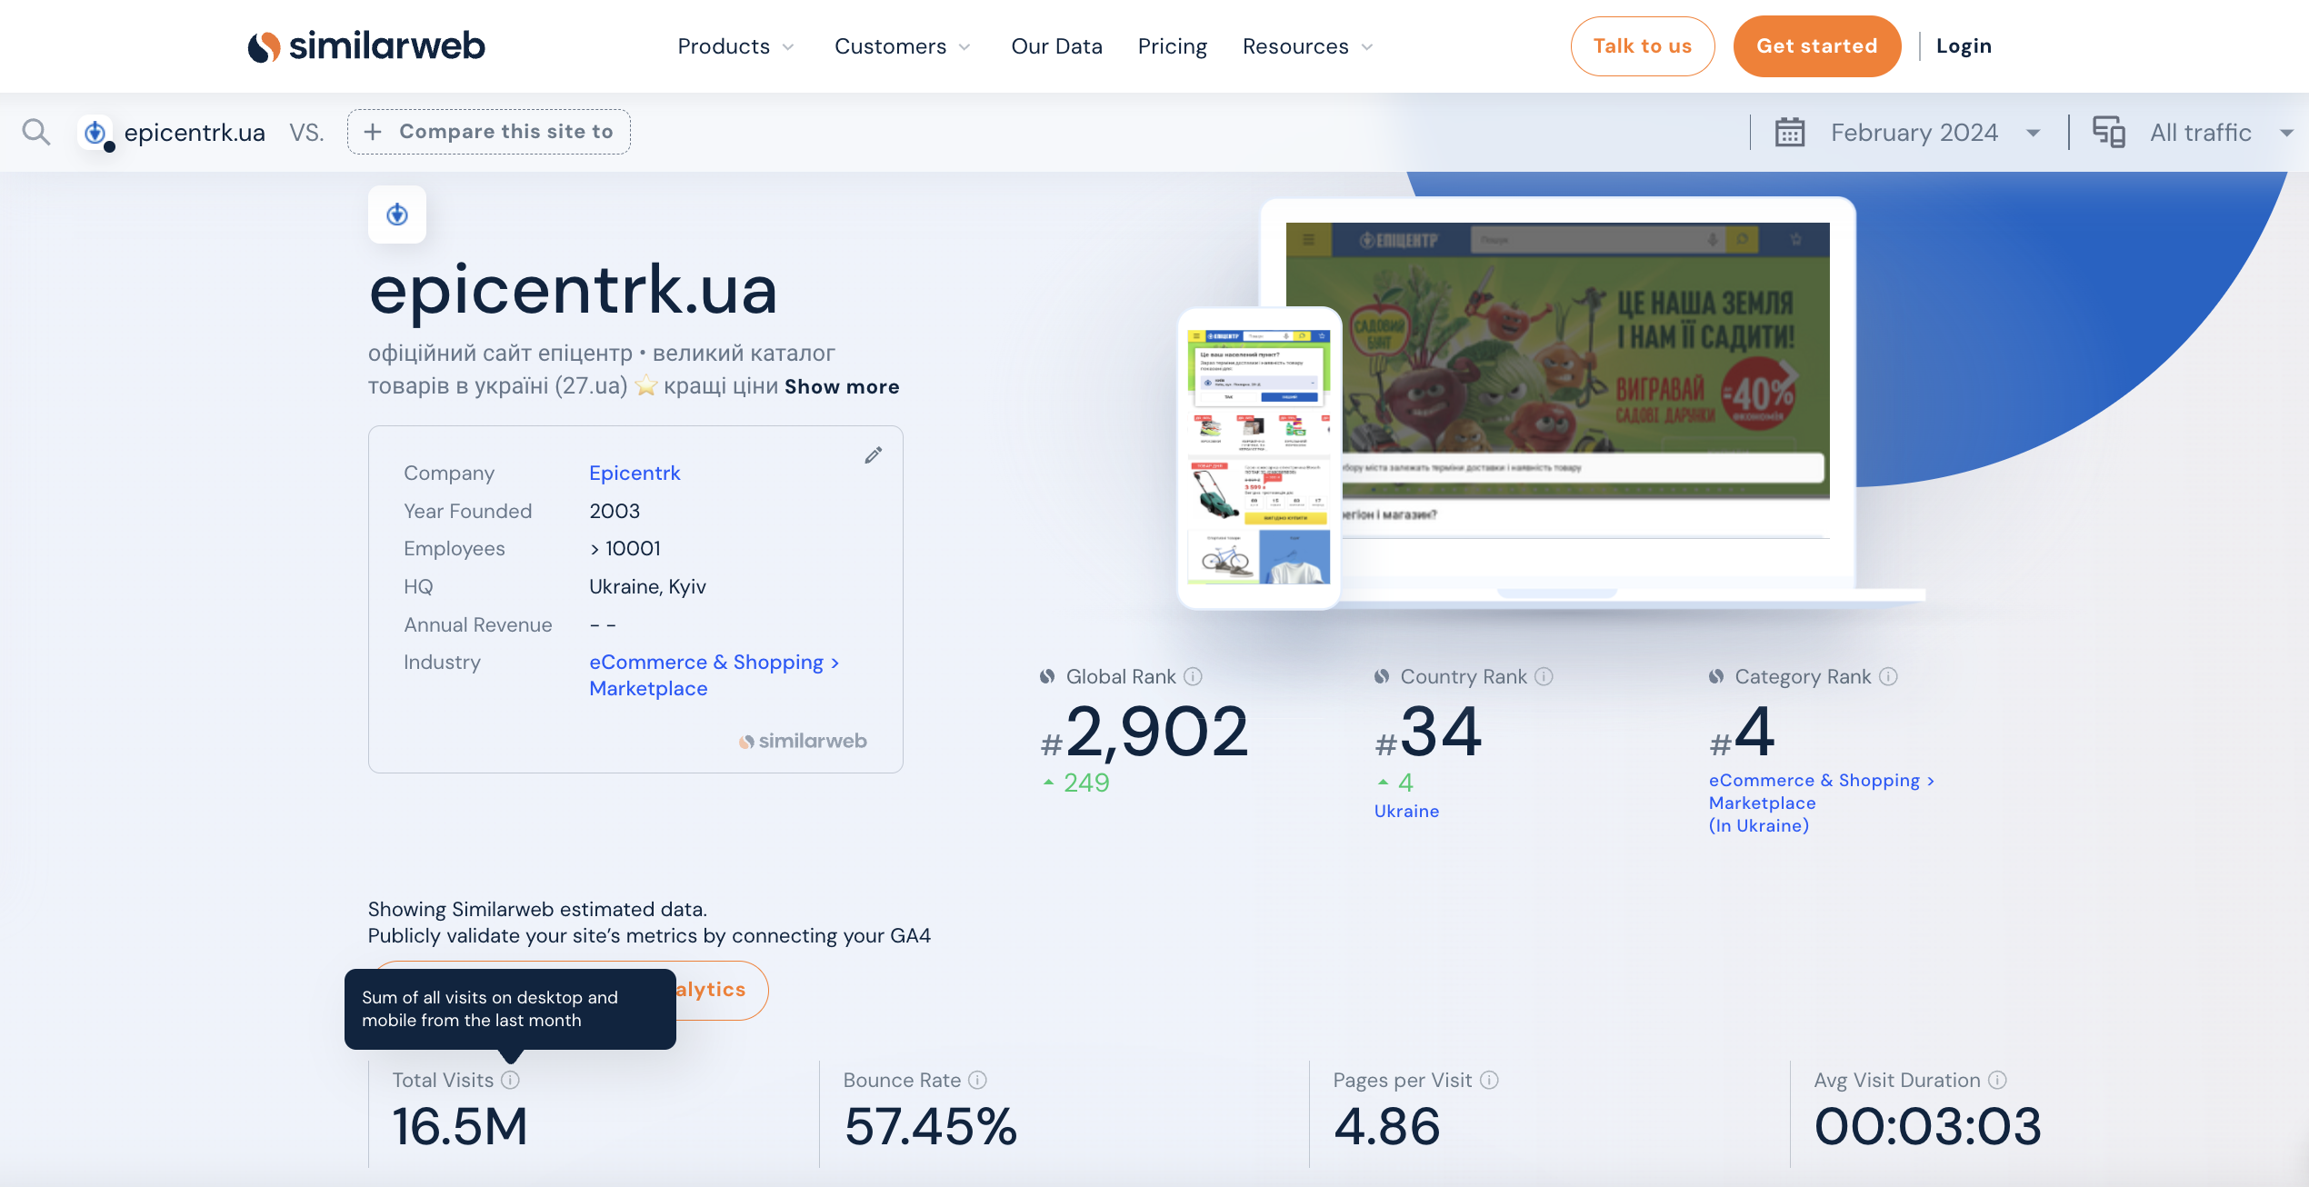Click the info icon next to Avg Visit Duration

click(1997, 1080)
